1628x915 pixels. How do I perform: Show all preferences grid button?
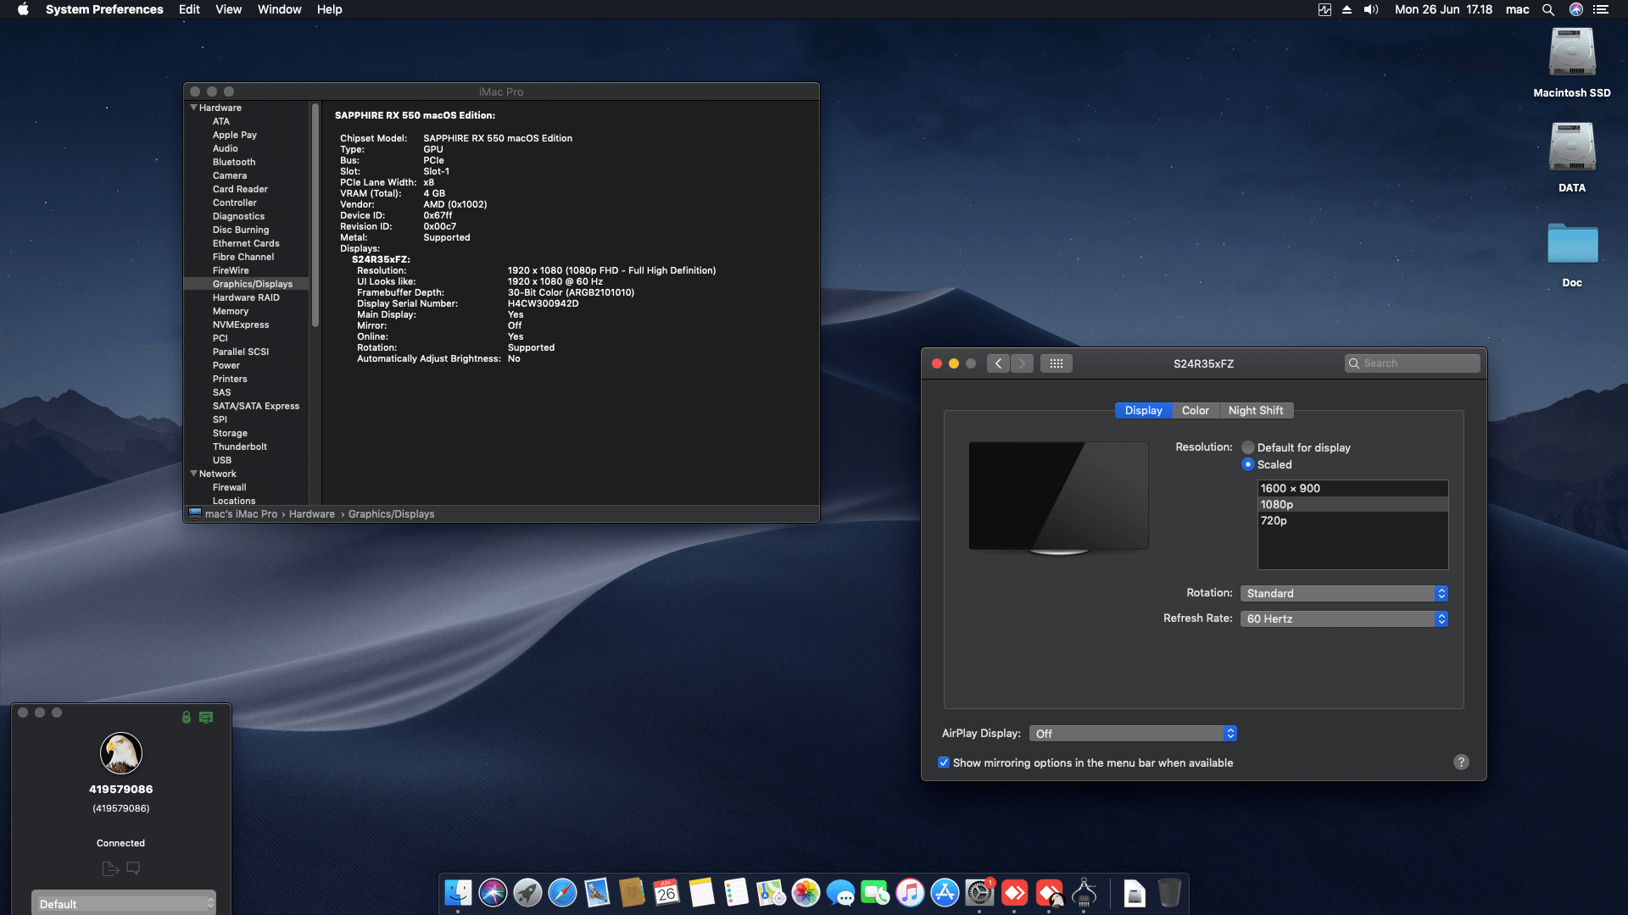coord(1056,363)
